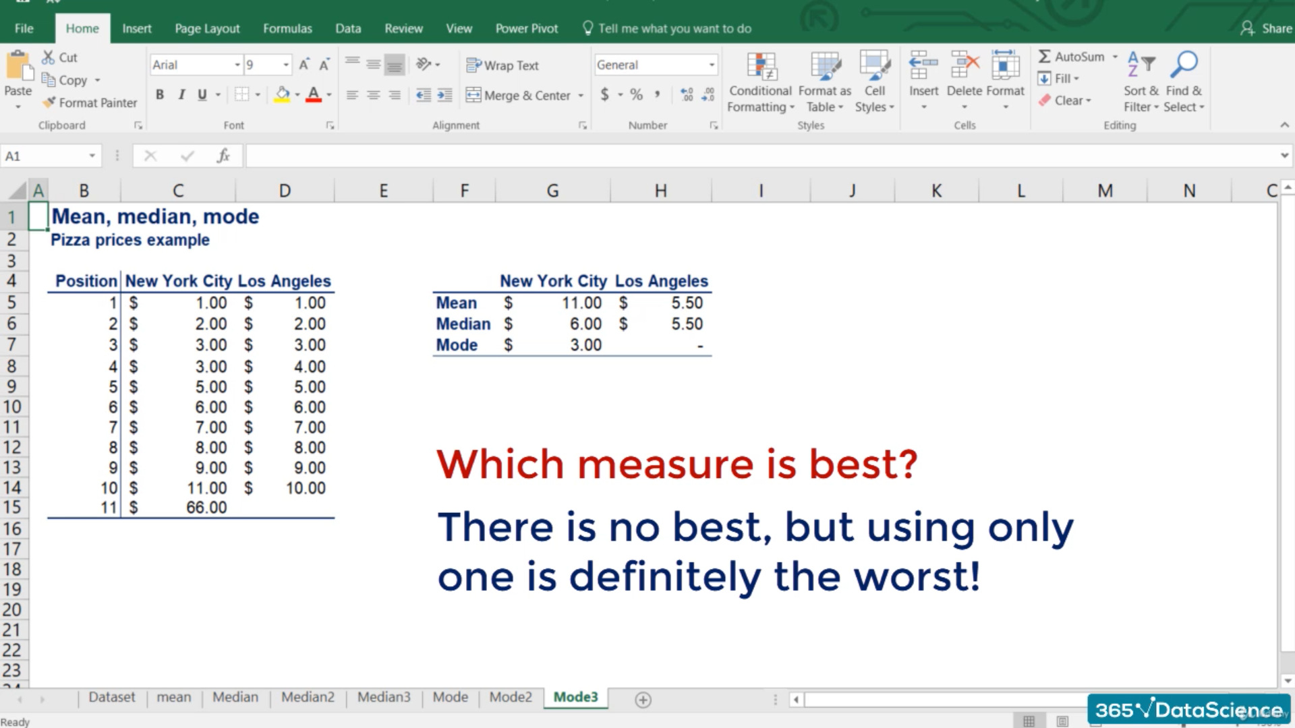
Task: Open the Name Box dropdown arrow
Action: [x=92, y=156]
